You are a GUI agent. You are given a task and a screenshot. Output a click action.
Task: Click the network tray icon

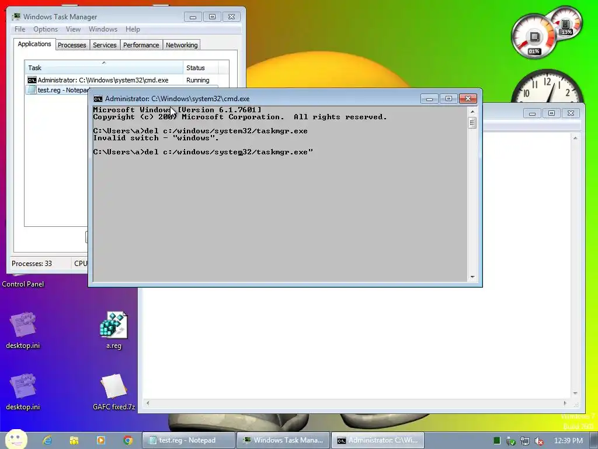pyautogui.click(x=525, y=441)
